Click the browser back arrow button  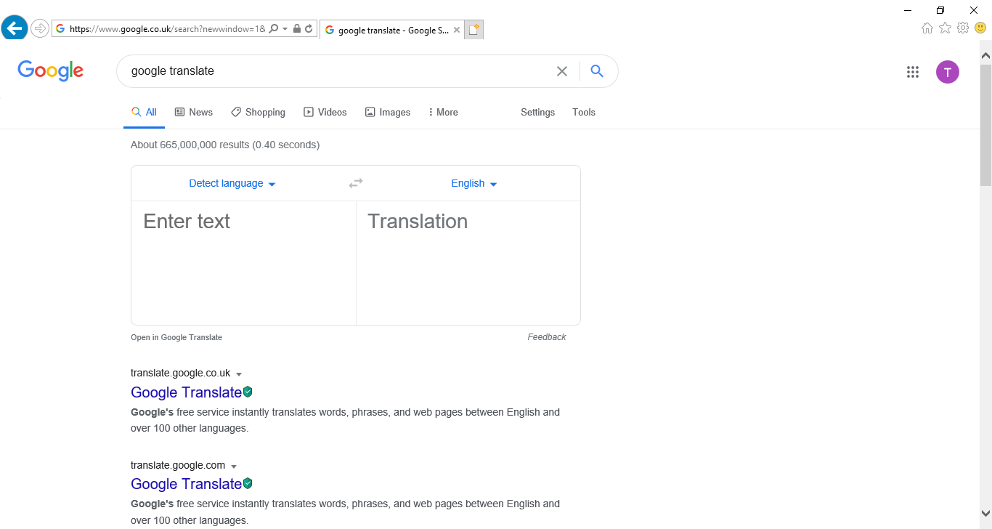coord(15,28)
